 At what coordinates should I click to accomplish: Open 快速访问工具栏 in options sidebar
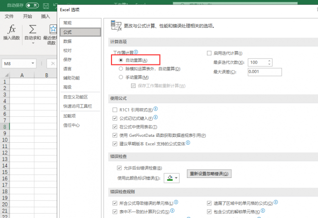(81, 106)
